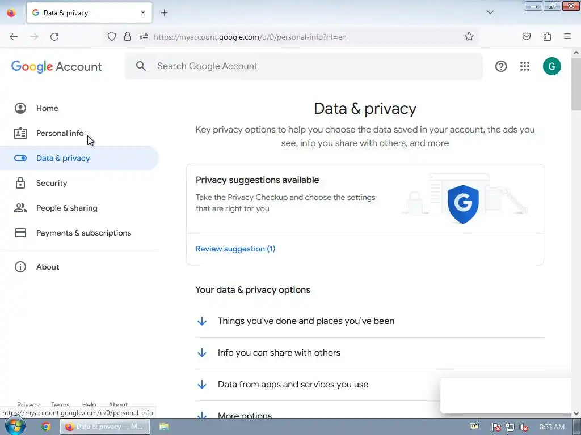Open the tracking protection shield icon
581x435 pixels.
tap(112, 37)
